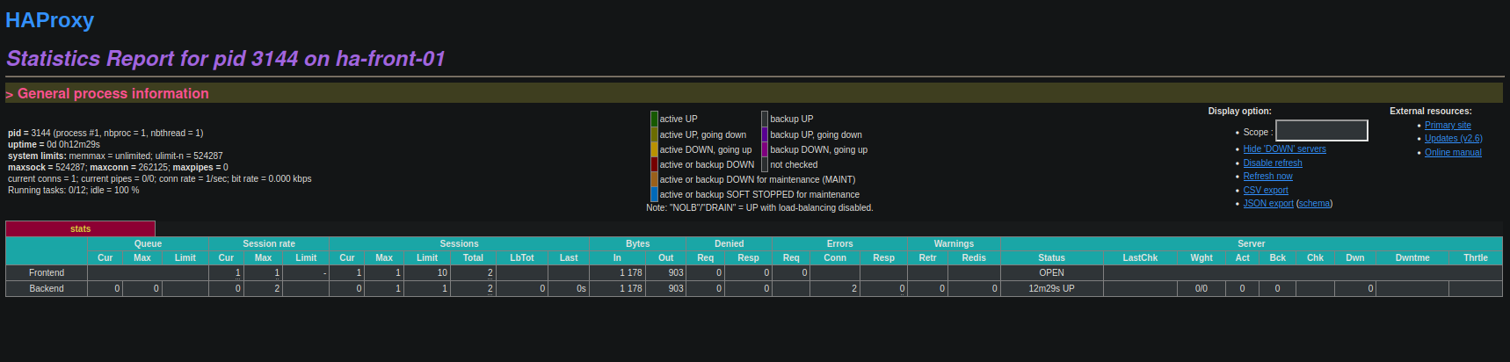This screenshot has width=1510, height=362.
Task: Click the purple 'backup UP, going down' swatch
Action: (765, 134)
